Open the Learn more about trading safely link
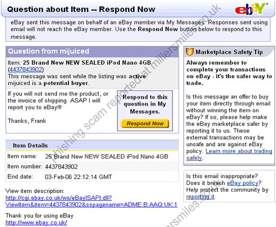 (229, 155)
